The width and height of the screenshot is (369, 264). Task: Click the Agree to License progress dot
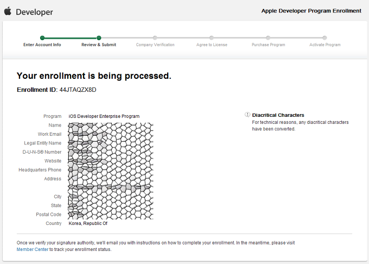[212, 37]
